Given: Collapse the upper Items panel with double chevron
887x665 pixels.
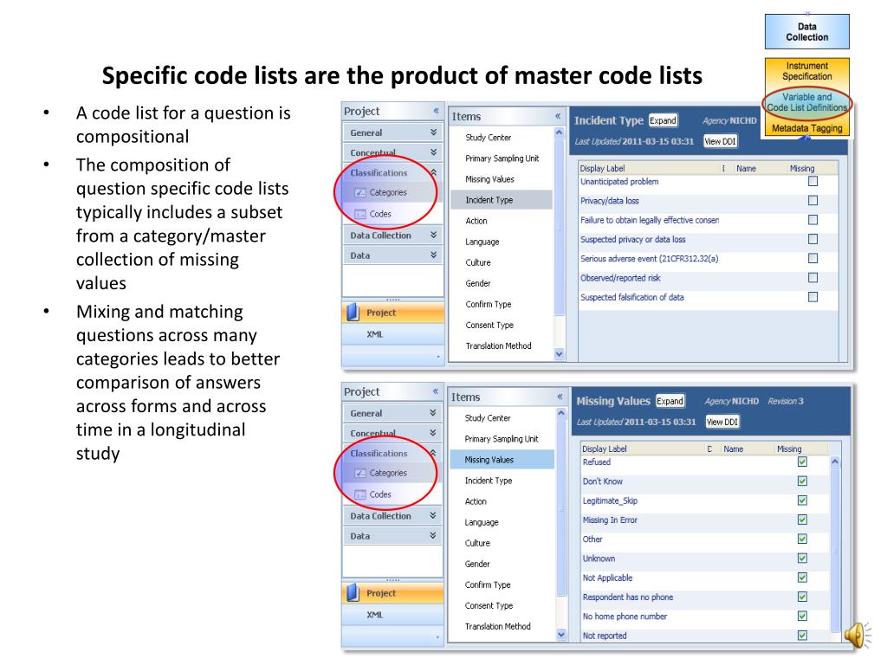Looking at the screenshot, I should (558, 116).
